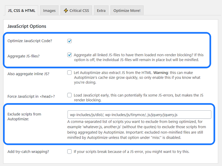Click the bold 'Warning' text

pyautogui.click(x=161, y=73)
